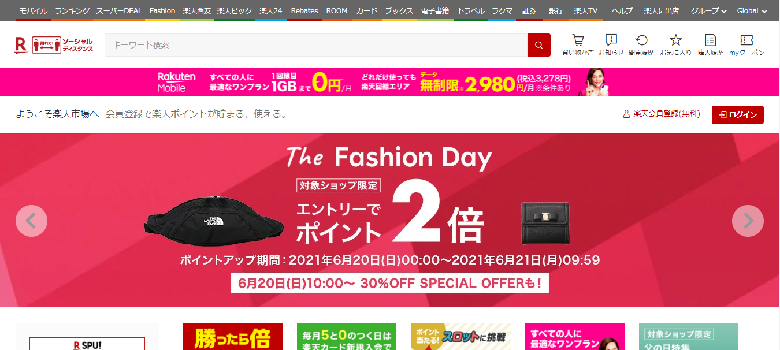780x350 pixels.
Task: Open the Rakuten Mobile pink banner
Action: 390,82
